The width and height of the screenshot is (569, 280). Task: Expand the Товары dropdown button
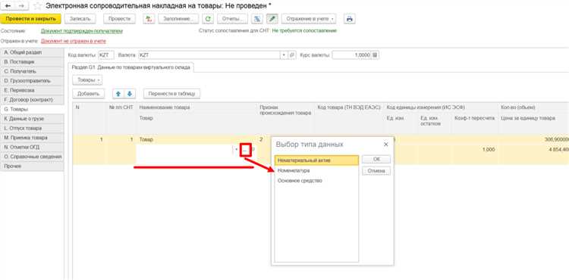tap(87, 80)
